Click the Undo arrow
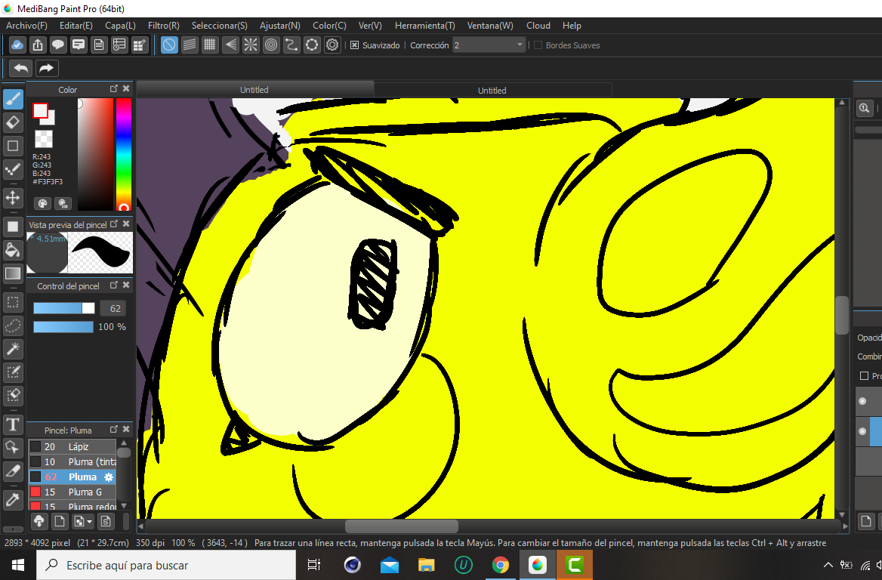The height and width of the screenshot is (580, 882). click(x=21, y=68)
